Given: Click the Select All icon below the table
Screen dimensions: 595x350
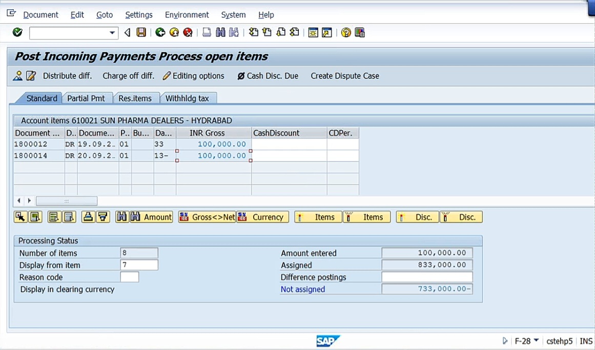Looking at the screenshot, I should [x=36, y=217].
